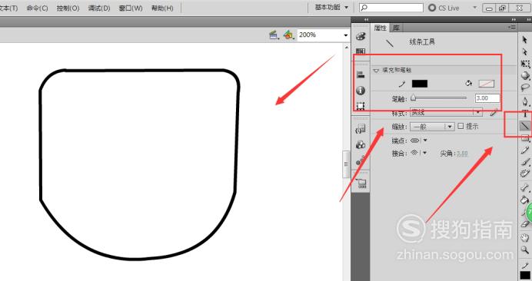
Task: Open the 控制(O) menu
Action: click(68, 8)
